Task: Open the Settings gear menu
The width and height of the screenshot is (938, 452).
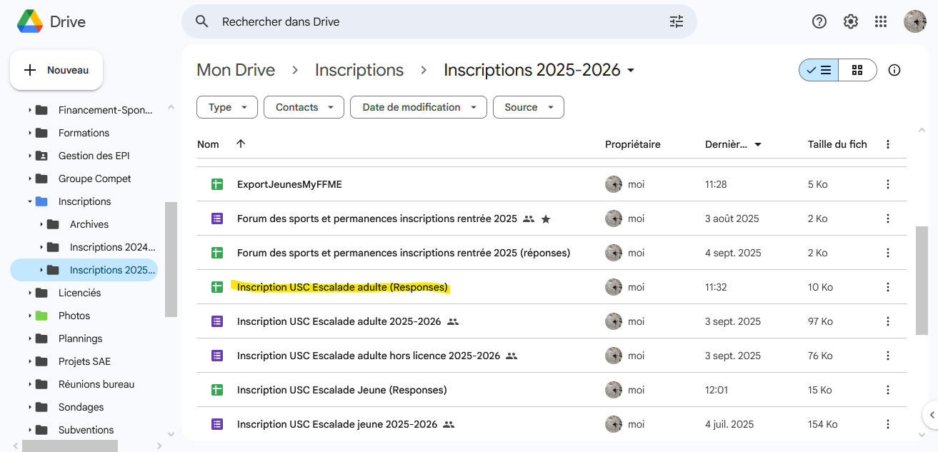Action: click(x=850, y=21)
